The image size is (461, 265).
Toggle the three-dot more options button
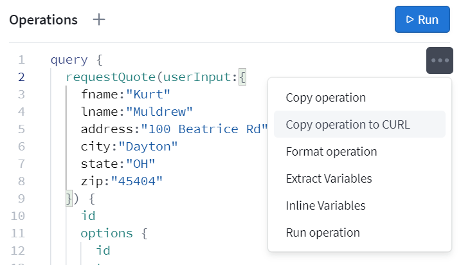point(440,60)
